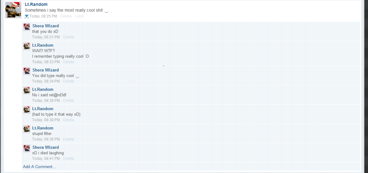Click Add A Comment link

coord(40,167)
